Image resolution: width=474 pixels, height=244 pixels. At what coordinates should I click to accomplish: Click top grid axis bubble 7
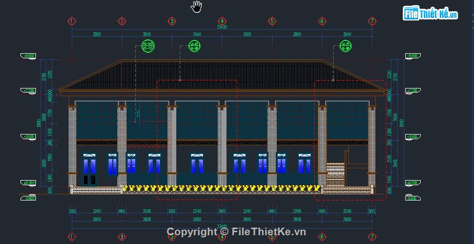click(372, 21)
